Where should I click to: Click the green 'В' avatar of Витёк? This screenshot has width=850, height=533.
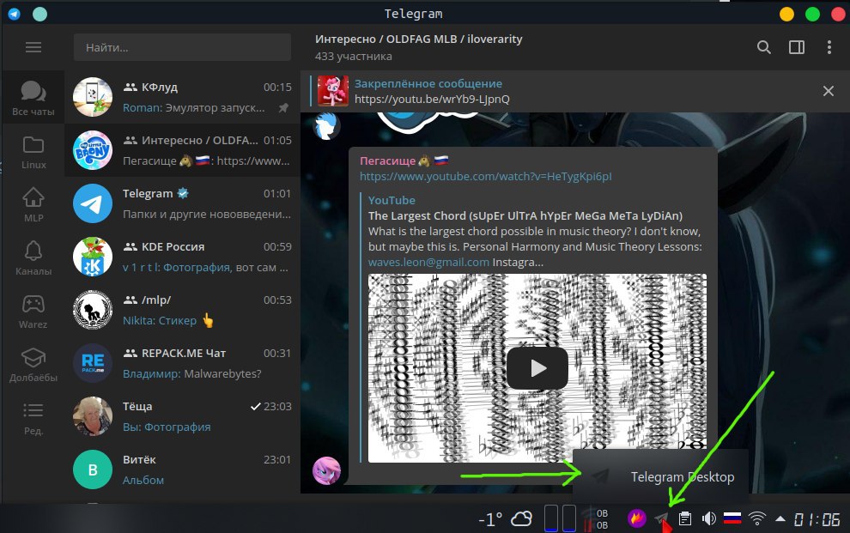point(93,469)
